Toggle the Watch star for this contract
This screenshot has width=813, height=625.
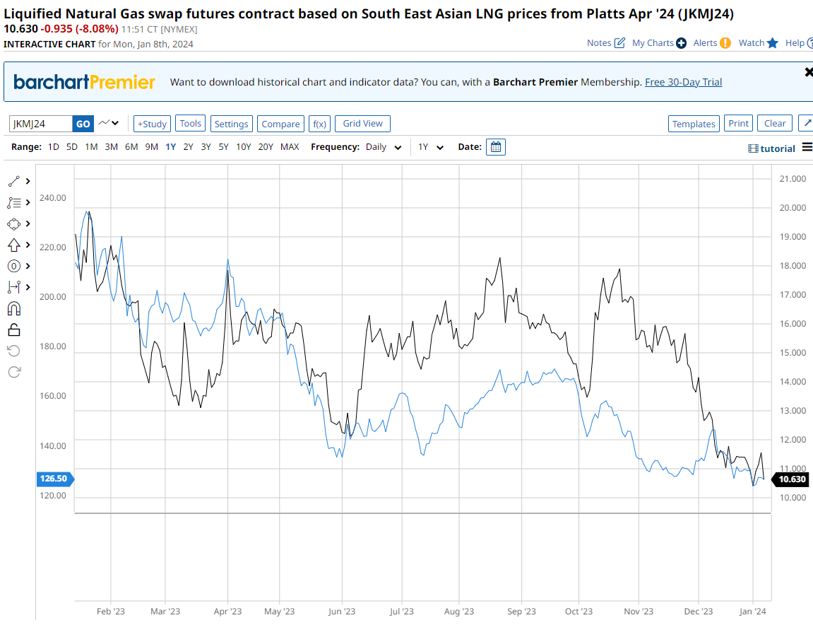pyautogui.click(x=772, y=43)
